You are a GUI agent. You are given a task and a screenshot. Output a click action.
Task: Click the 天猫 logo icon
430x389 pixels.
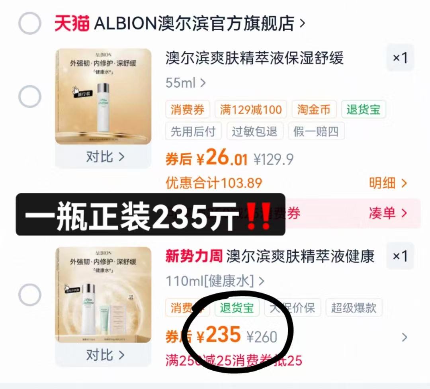click(72, 23)
